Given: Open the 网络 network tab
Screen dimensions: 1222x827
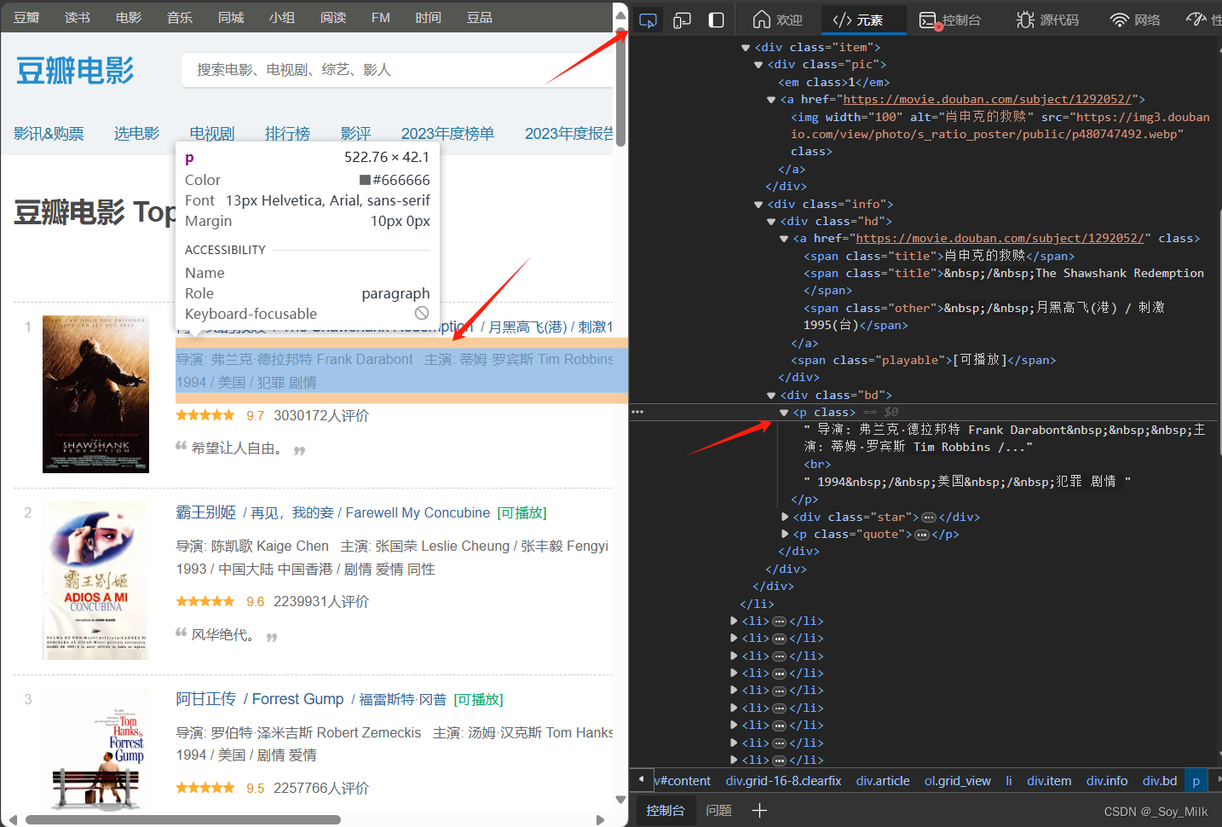Looking at the screenshot, I should tap(1135, 20).
